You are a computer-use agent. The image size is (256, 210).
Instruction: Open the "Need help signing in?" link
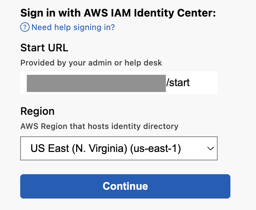pyautogui.click(x=73, y=27)
